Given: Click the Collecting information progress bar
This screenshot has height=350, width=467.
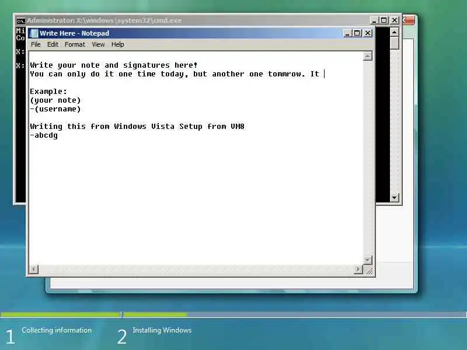Looking at the screenshot, I should 61,314.
